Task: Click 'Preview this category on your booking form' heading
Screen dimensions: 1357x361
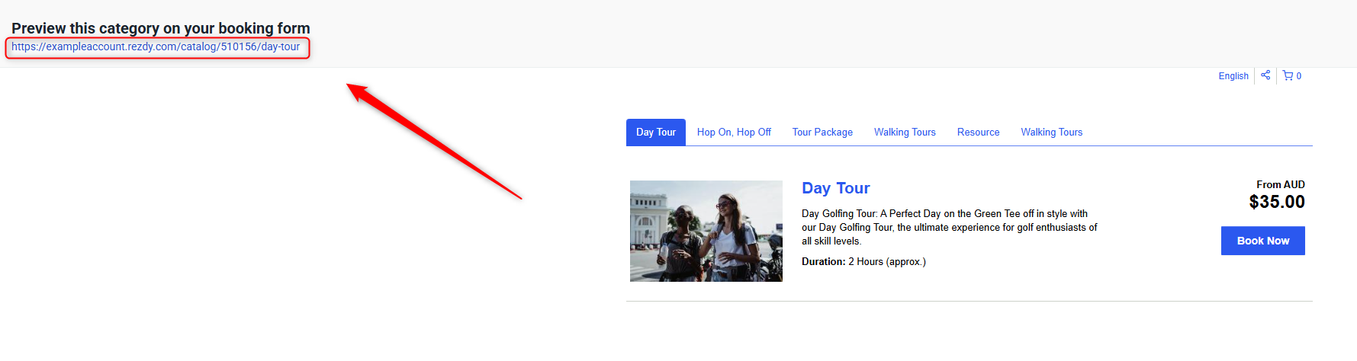Action: pyautogui.click(x=161, y=28)
